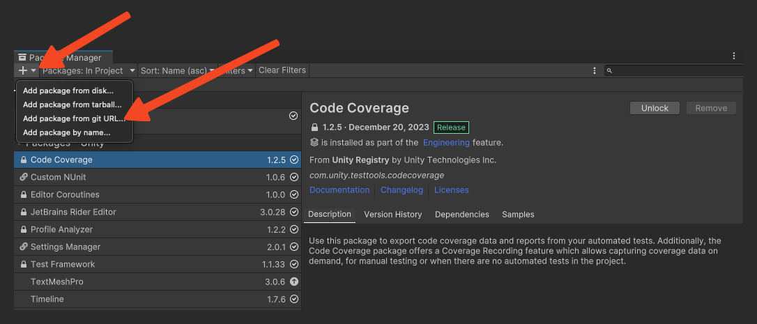Open the Filters dropdown

(x=238, y=70)
